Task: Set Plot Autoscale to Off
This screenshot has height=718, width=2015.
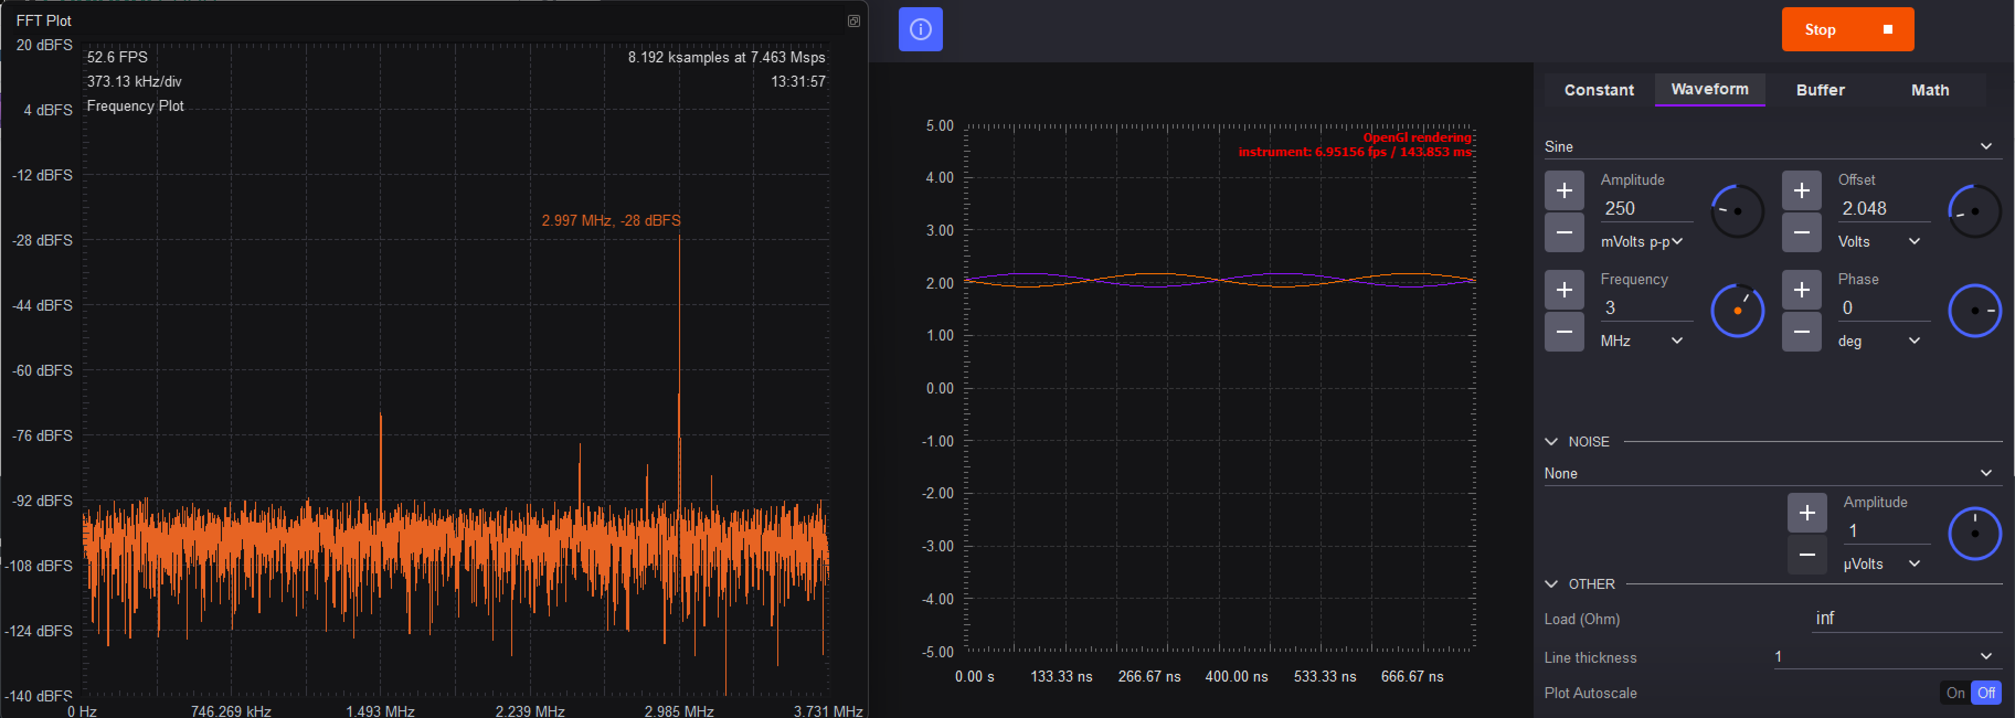Action: point(1985,693)
